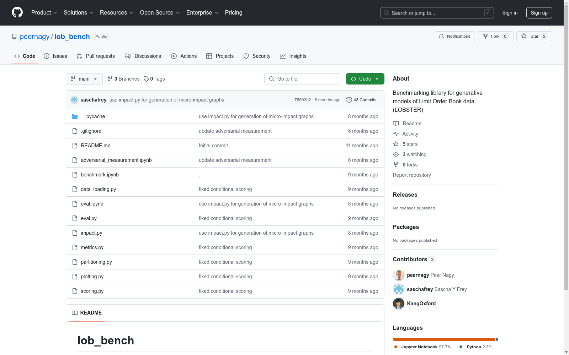The height and width of the screenshot is (355, 569).
Task: Expand the Product menu
Action: click(x=44, y=12)
